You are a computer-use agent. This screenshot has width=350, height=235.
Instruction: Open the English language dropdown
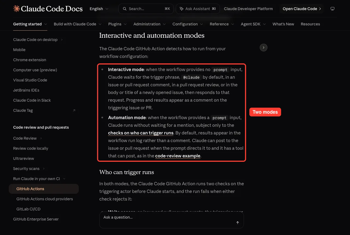click(99, 9)
